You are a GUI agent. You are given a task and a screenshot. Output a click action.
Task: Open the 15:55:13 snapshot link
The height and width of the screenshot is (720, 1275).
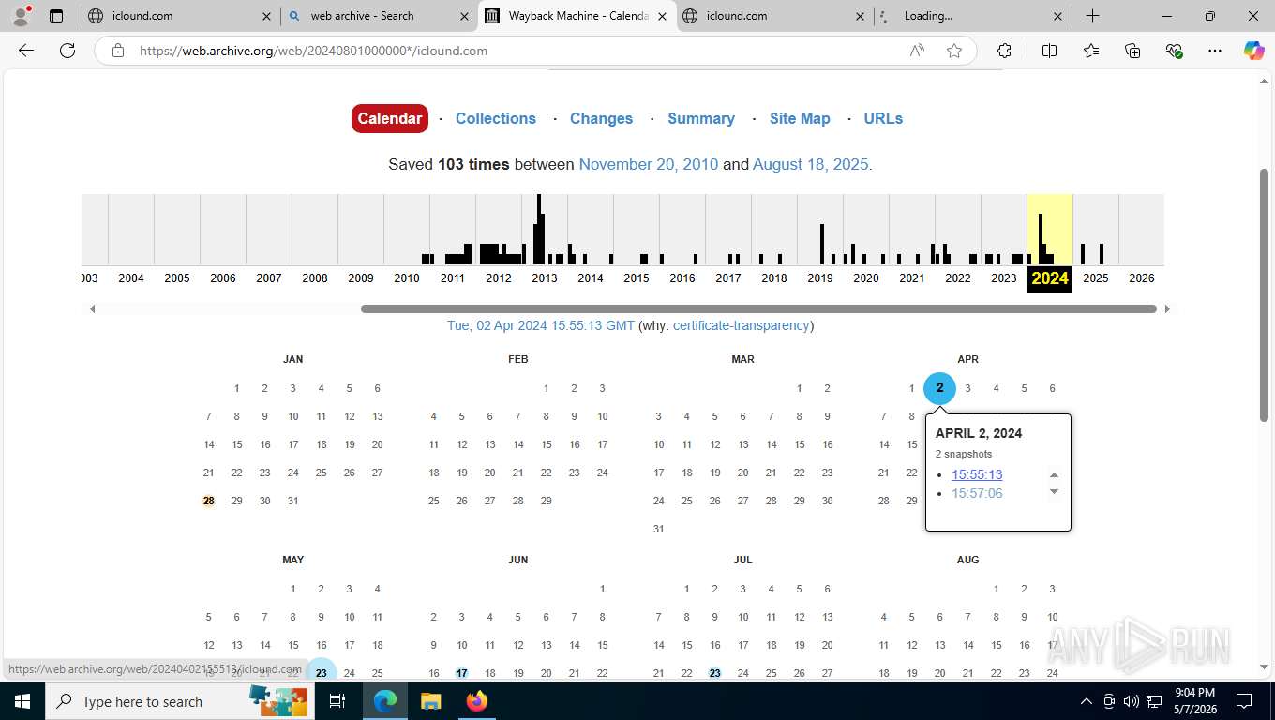coord(977,474)
